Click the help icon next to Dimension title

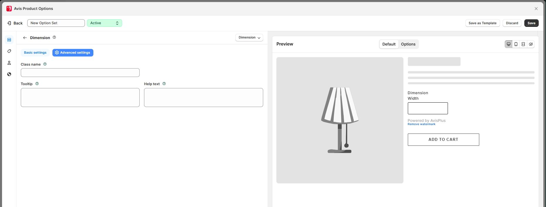[x=54, y=37]
